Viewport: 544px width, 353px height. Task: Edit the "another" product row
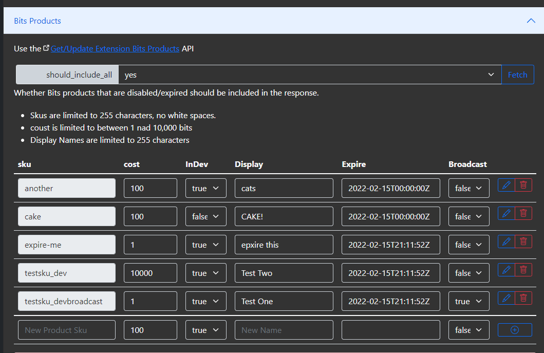505,185
